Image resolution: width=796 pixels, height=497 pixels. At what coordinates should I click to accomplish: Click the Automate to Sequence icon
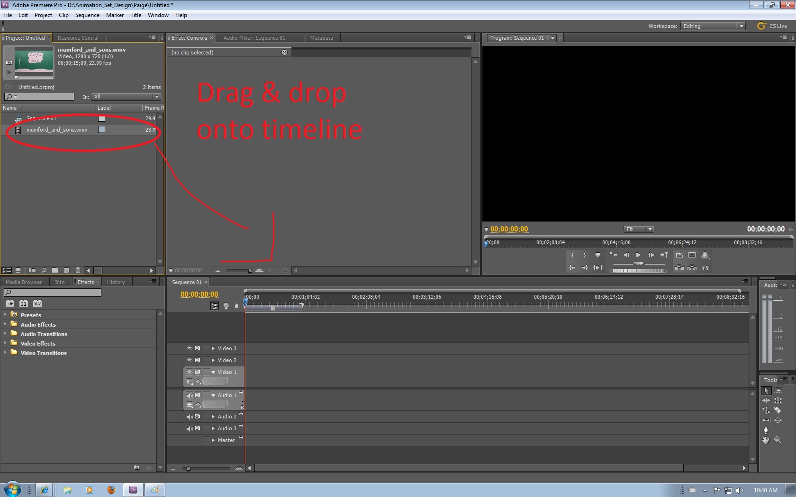pos(32,270)
